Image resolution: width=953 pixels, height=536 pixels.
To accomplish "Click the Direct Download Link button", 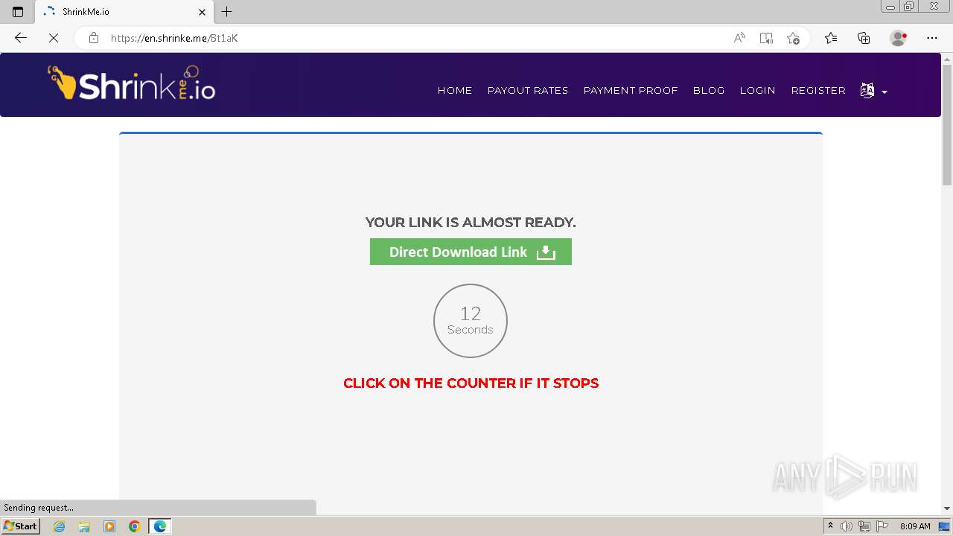I will pyautogui.click(x=471, y=252).
